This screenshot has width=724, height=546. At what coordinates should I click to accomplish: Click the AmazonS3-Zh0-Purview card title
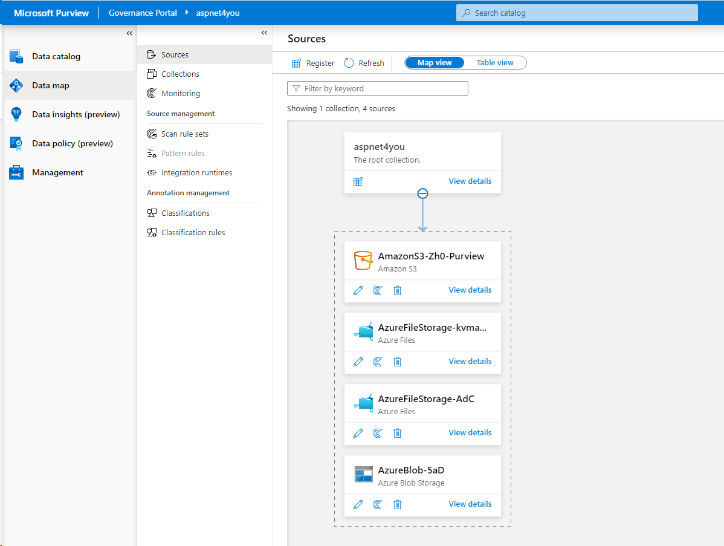tap(431, 256)
